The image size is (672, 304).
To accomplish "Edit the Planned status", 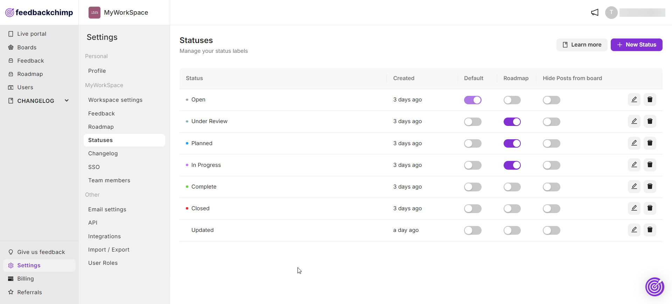I will click(x=634, y=143).
